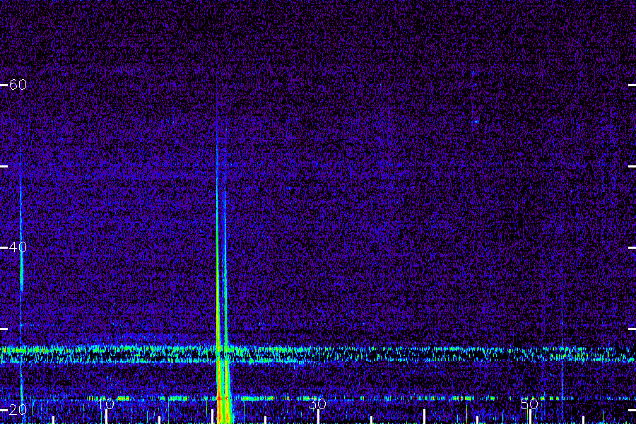This screenshot has width=636, height=424.
Task: Click the 10 label on horizontal axis
Action: [106, 404]
